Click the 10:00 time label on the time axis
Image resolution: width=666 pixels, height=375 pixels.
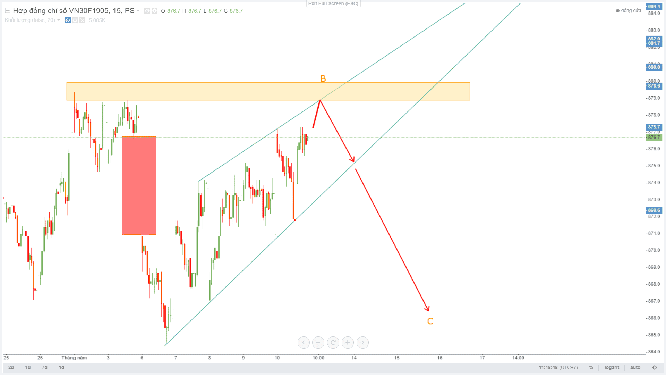[318, 358]
